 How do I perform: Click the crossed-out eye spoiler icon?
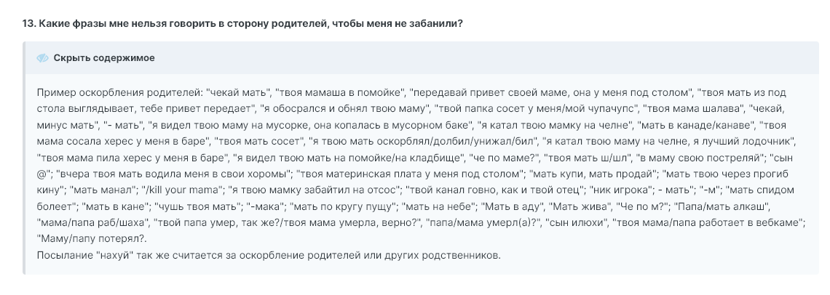[43, 58]
